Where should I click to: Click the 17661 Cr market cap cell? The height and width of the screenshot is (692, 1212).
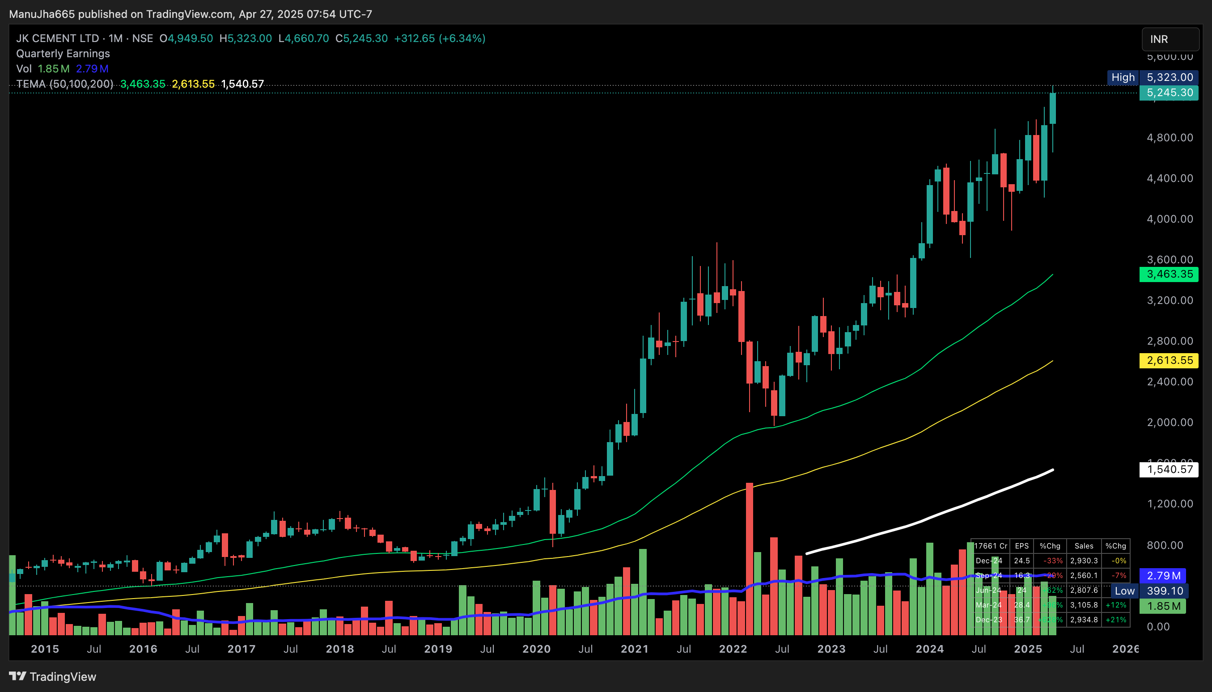991,546
